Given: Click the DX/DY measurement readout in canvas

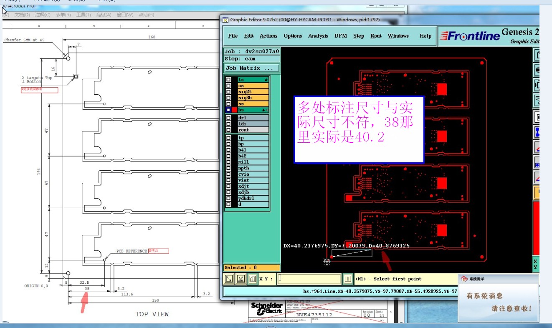Looking at the screenshot, I should (347, 245).
